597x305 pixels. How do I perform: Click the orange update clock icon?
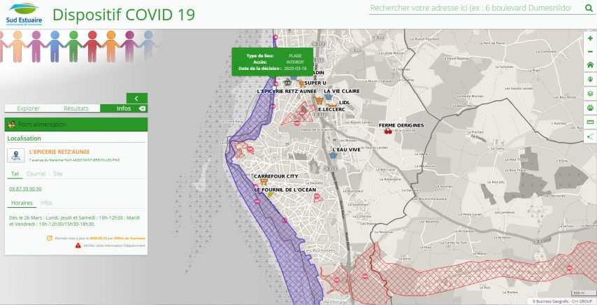49,238
